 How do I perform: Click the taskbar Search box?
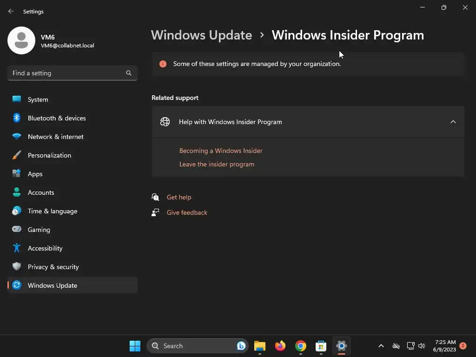click(x=197, y=346)
